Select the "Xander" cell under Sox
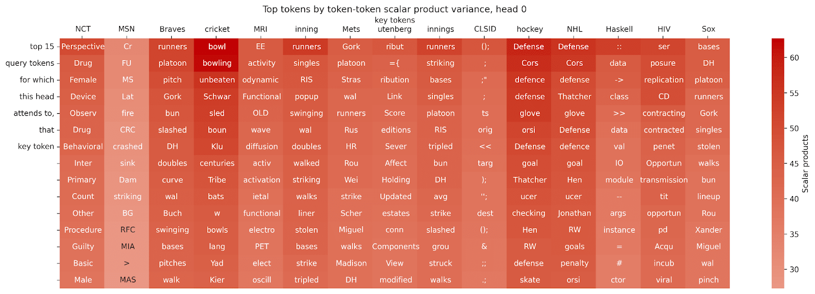 point(709,230)
